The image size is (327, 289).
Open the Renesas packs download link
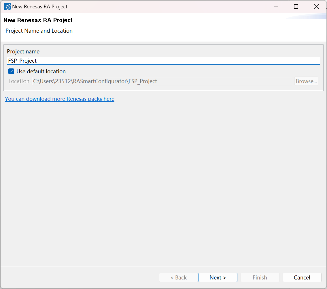click(x=60, y=99)
